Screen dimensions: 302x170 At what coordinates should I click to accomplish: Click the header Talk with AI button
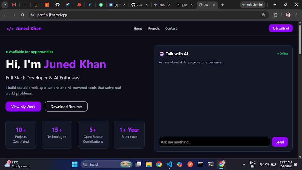[x=281, y=28]
